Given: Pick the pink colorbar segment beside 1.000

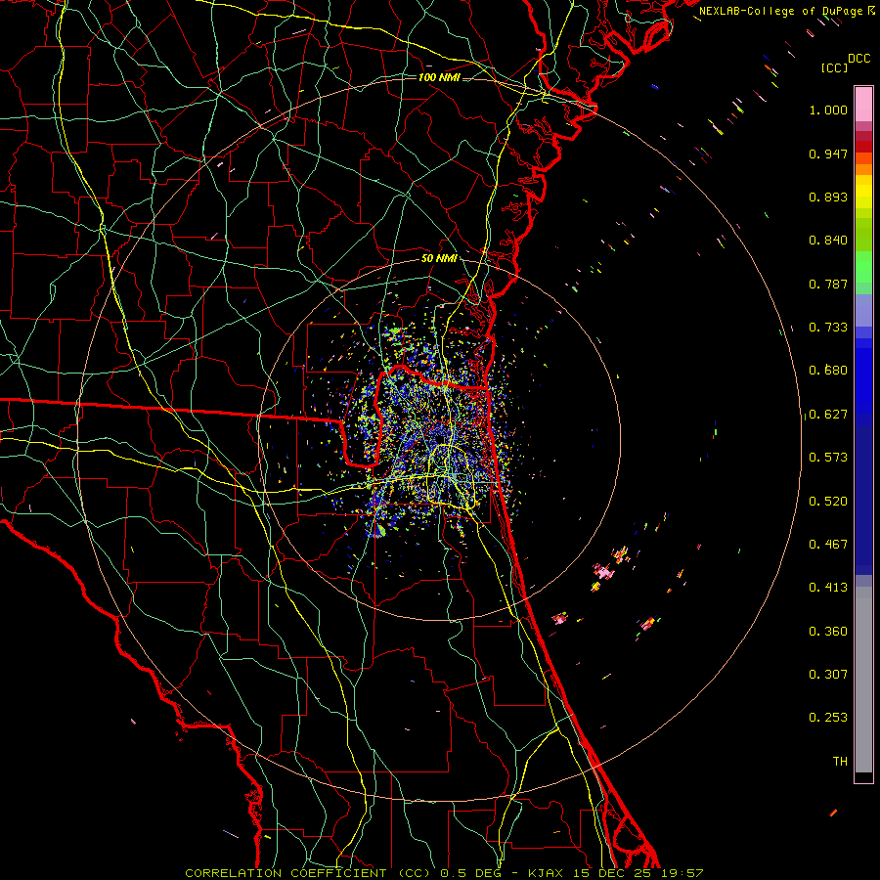Looking at the screenshot, I should click(x=863, y=104).
